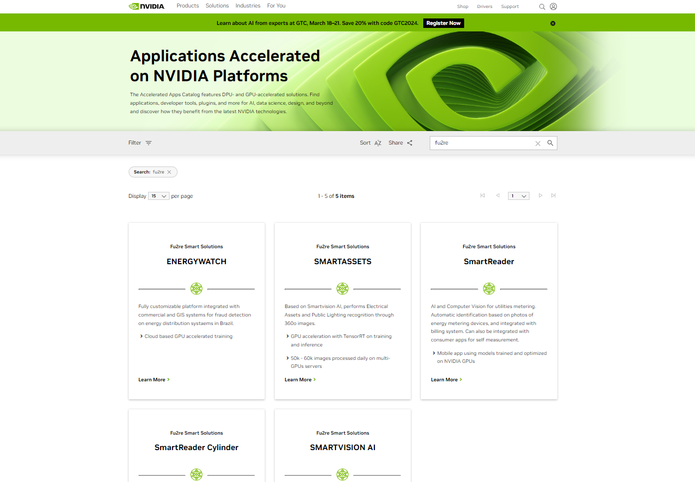This screenshot has height=482, width=695.
Task: Submit the catalog search via magnifier icon
Action: click(x=550, y=143)
